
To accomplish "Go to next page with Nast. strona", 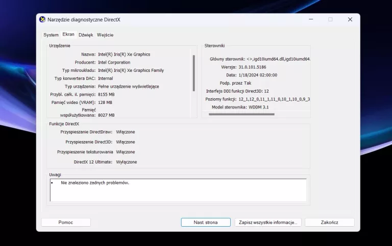I will pos(206,222).
